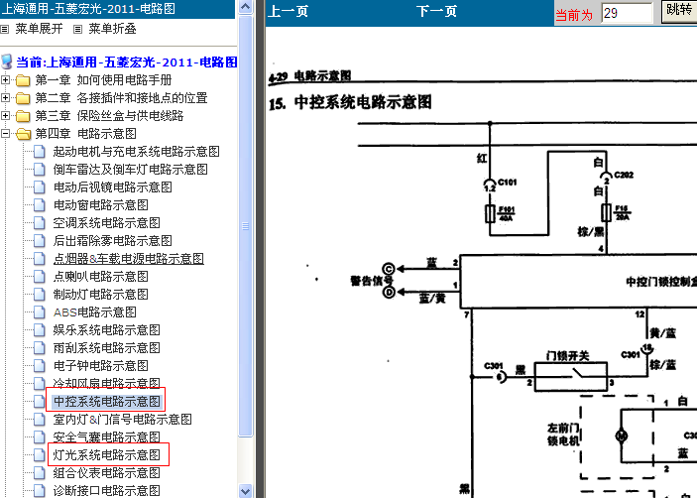The image size is (697, 498).
Task: Go to previous page with 上一页
Action: [x=289, y=11]
